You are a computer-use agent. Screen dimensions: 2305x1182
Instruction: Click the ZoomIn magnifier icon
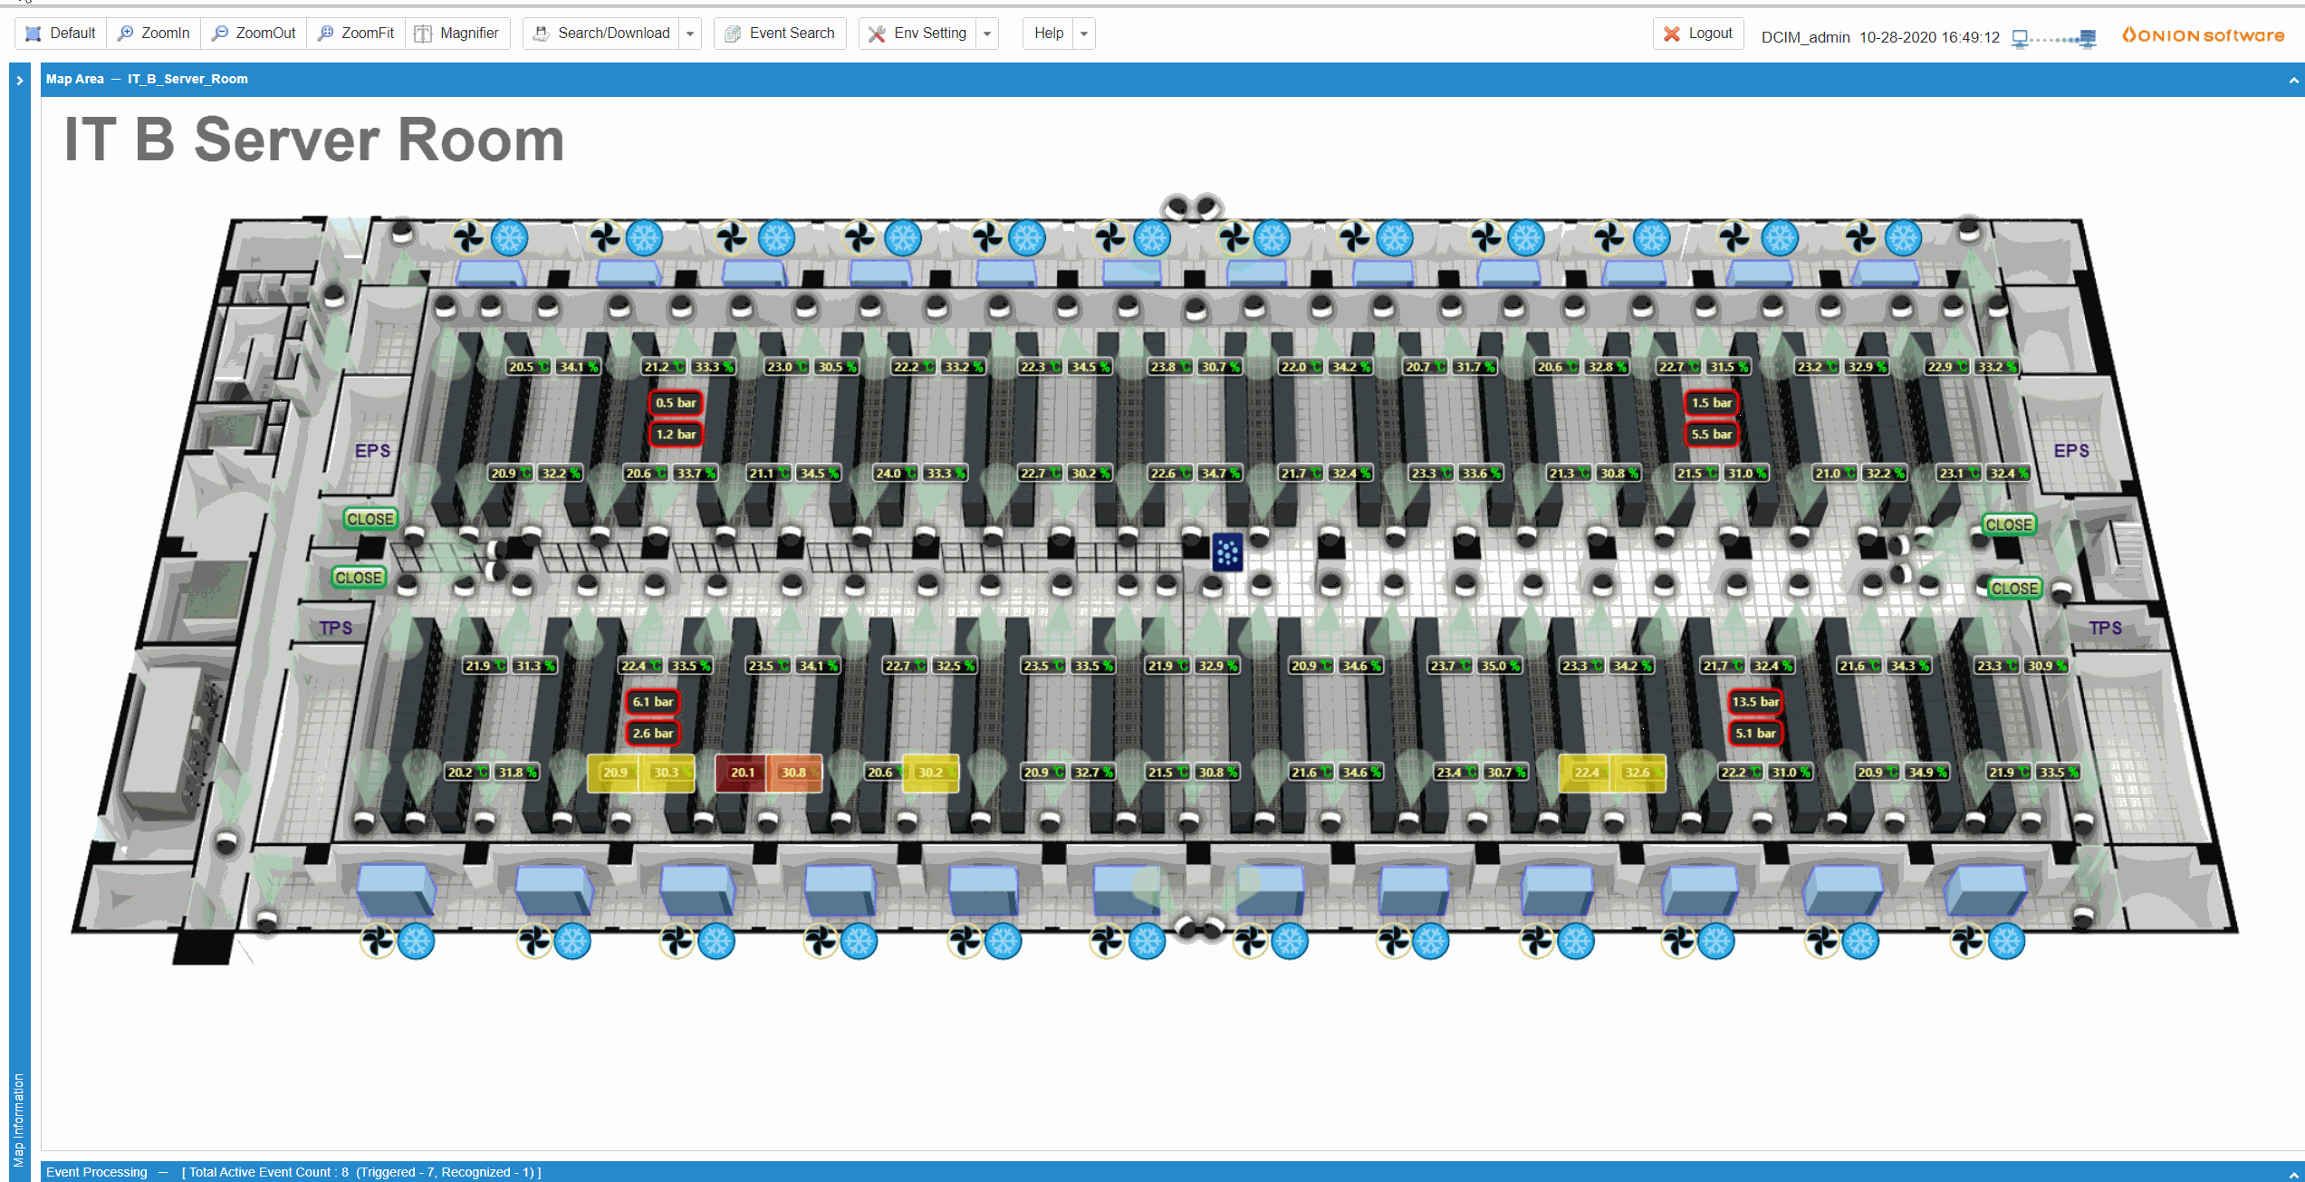click(x=126, y=34)
